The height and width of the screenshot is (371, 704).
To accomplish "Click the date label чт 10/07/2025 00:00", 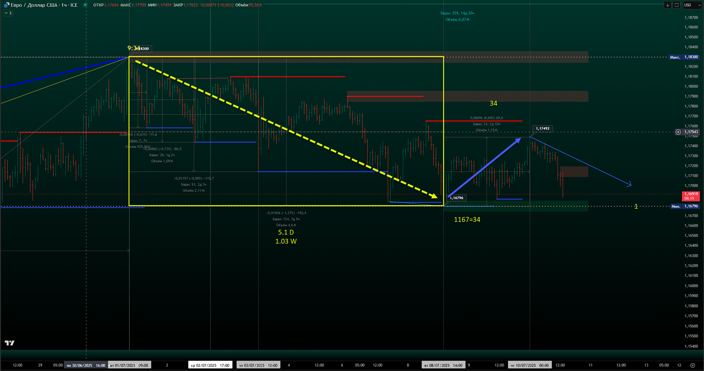I will coord(530,365).
